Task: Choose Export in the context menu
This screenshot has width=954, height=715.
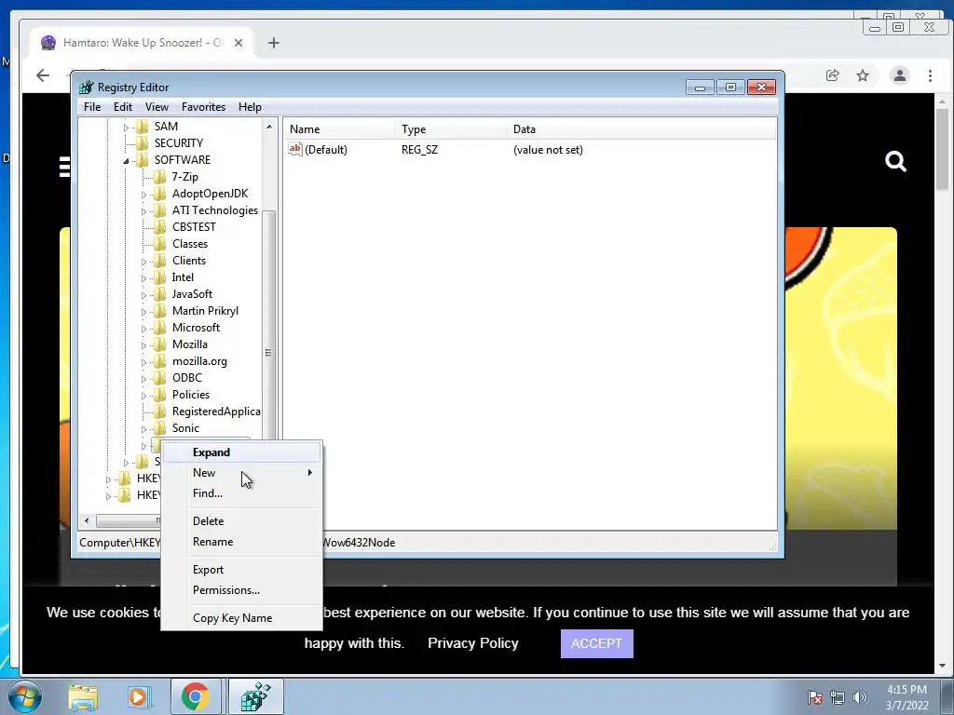Action: 241,570
